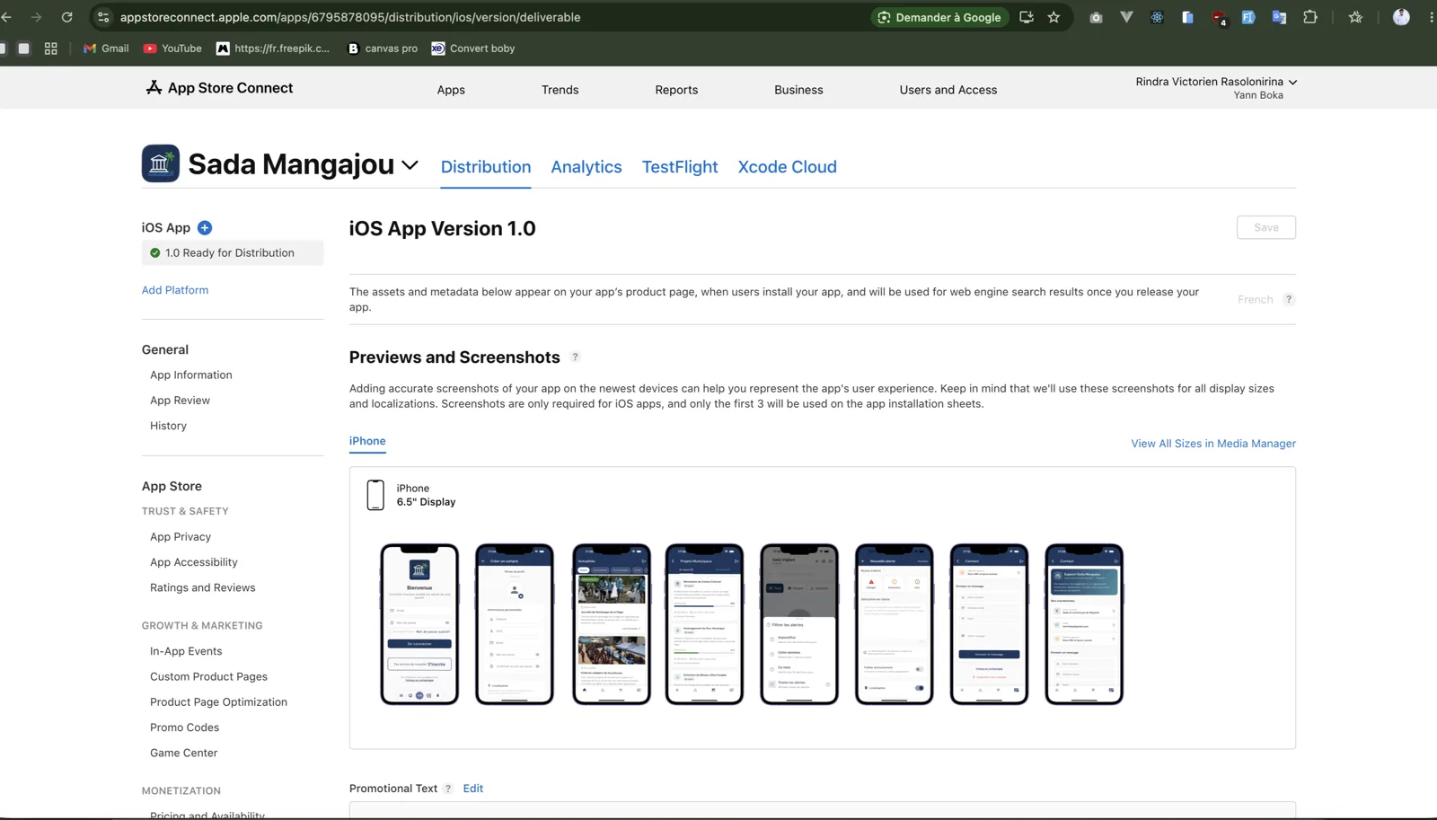The width and height of the screenshot is (1437, 820).
Task: Open the blue FI extension icon
Action: pos(1248,17)
